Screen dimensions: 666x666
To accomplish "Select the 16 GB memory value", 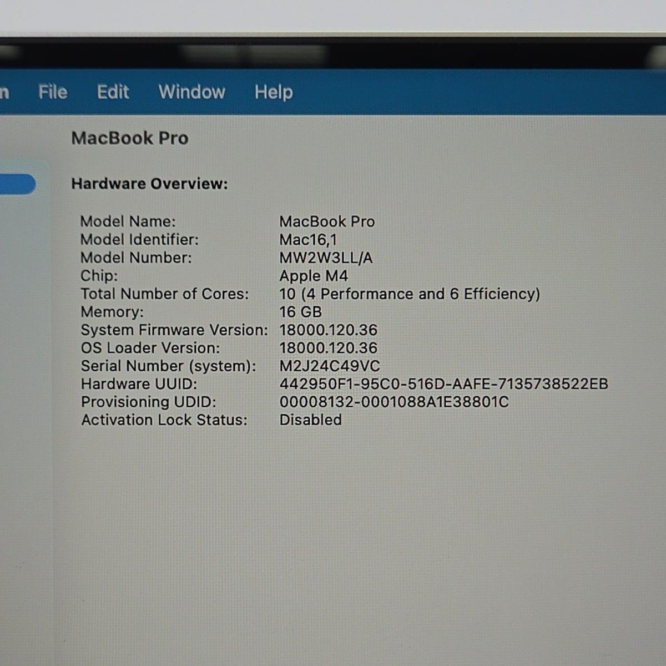I will tap(300, 312).
